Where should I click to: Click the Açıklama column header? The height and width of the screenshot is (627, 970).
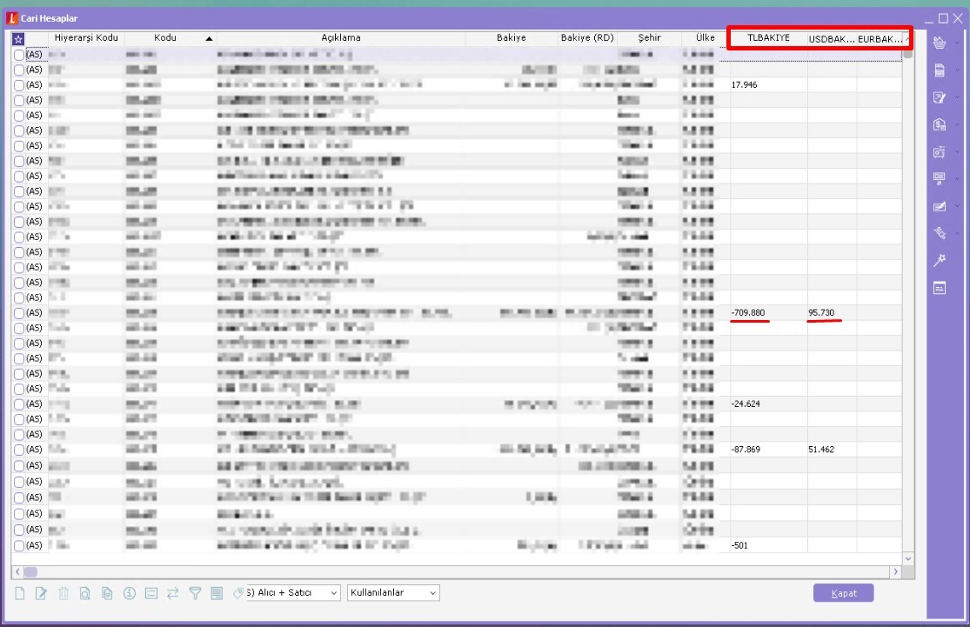point(341,37)
